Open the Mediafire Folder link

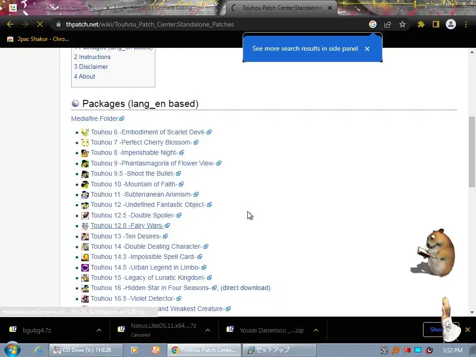(x=98, y=119)
